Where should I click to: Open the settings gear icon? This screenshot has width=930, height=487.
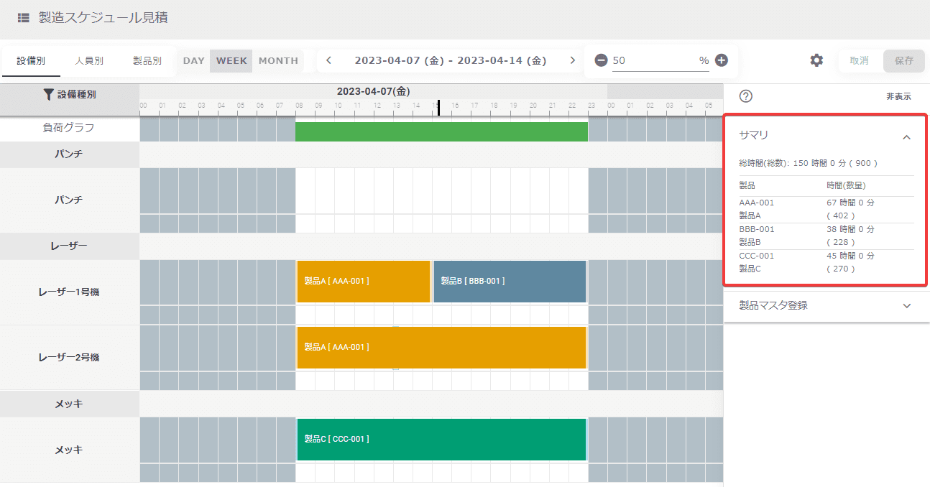pos(816,60)
